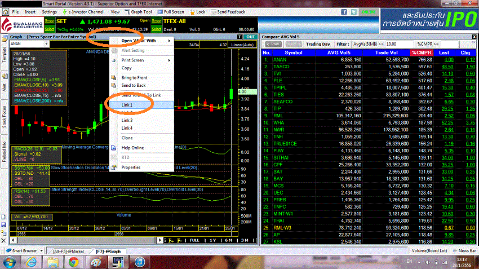Select Link 3 in the context menu
Screen dimensions: 479x269
click(x=127, y=120)
